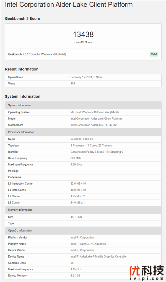Click the Topology value 14 Cores, 20 Threads
Image resolution: width=166 pixels, height=282 pixels.
91,145
